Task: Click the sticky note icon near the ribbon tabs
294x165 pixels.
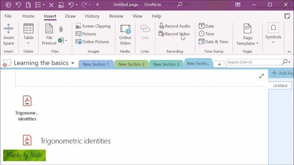Action: [x=287, y=16]
